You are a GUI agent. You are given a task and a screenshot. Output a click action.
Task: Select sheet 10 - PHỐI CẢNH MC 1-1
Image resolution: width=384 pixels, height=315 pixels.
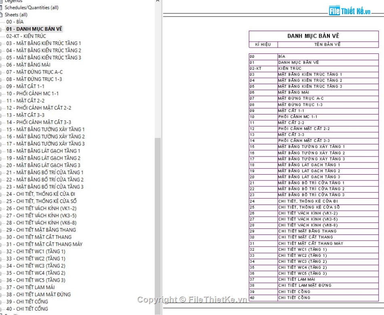(32, 93)
